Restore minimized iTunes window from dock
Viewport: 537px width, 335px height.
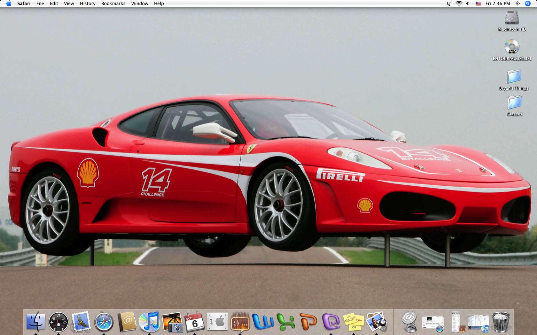478,323
